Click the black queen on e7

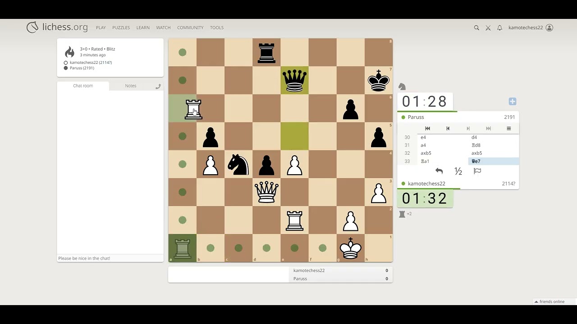(294, 81)
